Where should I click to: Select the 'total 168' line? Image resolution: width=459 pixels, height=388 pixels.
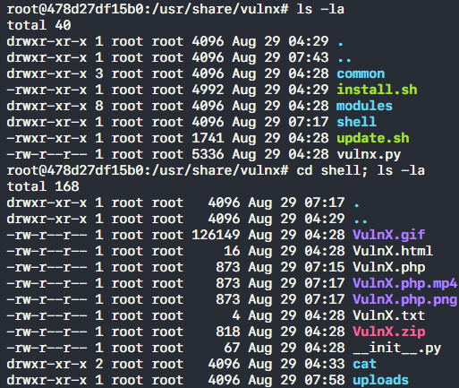click(43, 186)
